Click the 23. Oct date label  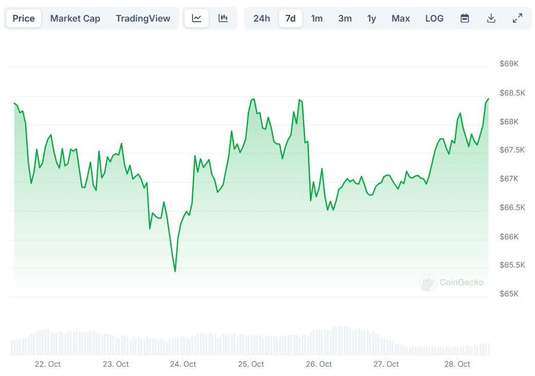click(x=116, y=364)
